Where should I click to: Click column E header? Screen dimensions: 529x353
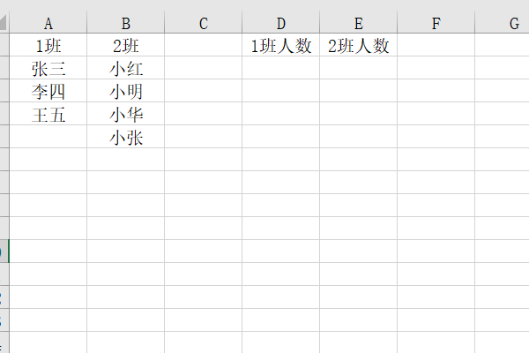point(358,24)
